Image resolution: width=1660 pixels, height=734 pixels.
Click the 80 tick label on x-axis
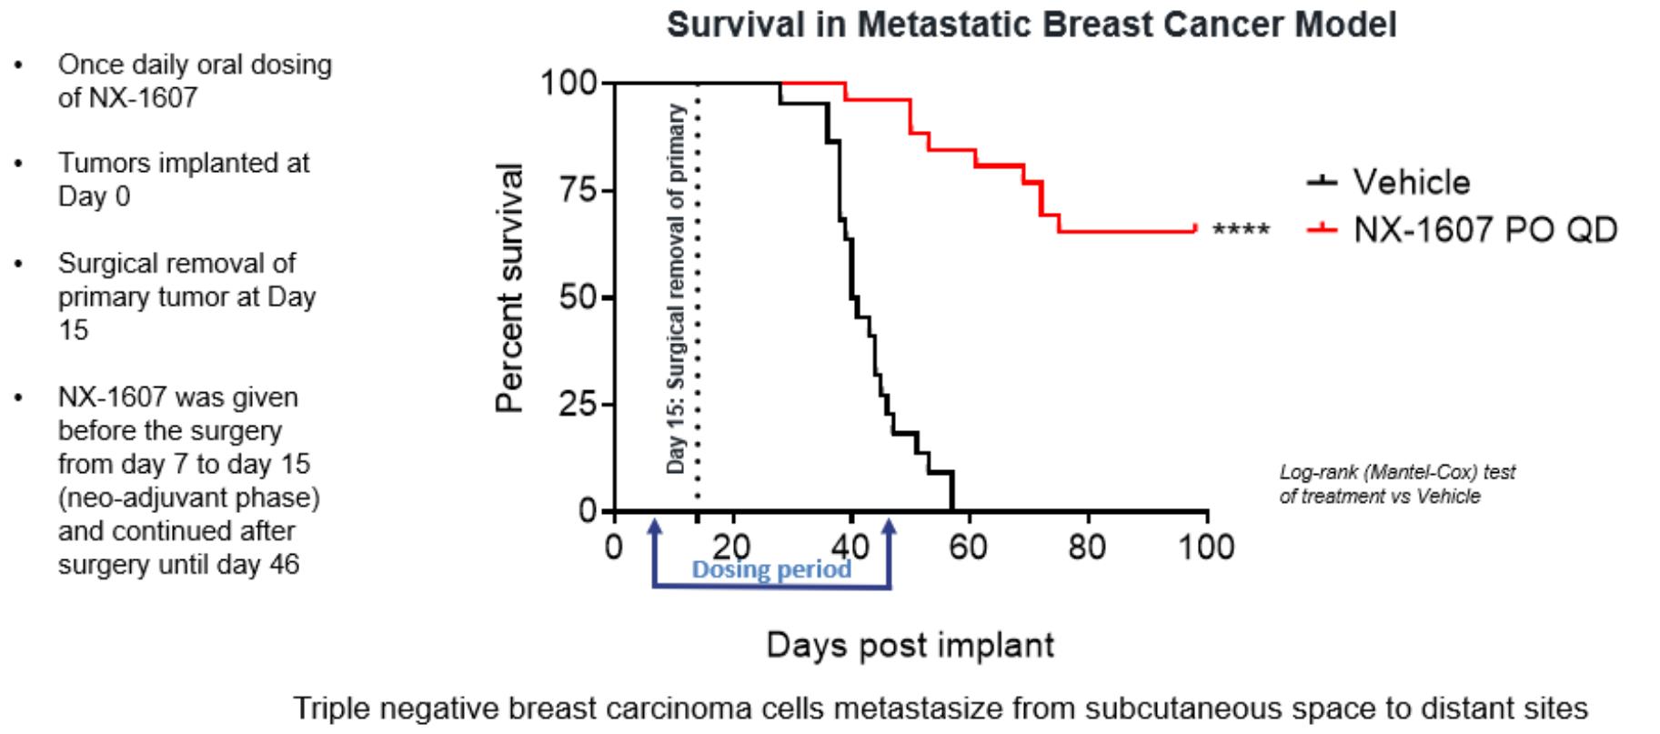[x=1086, y=547]
